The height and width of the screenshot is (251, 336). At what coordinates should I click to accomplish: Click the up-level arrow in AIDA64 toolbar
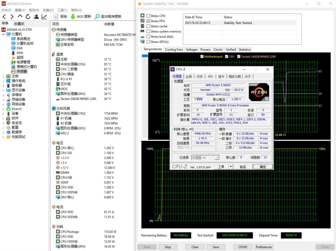click(20, 17)
